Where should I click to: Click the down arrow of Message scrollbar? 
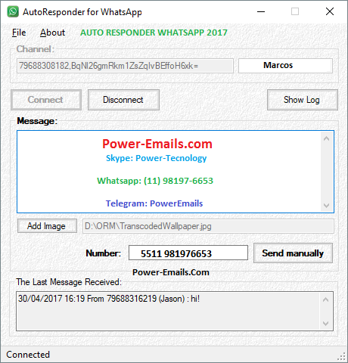click(326, 206)
